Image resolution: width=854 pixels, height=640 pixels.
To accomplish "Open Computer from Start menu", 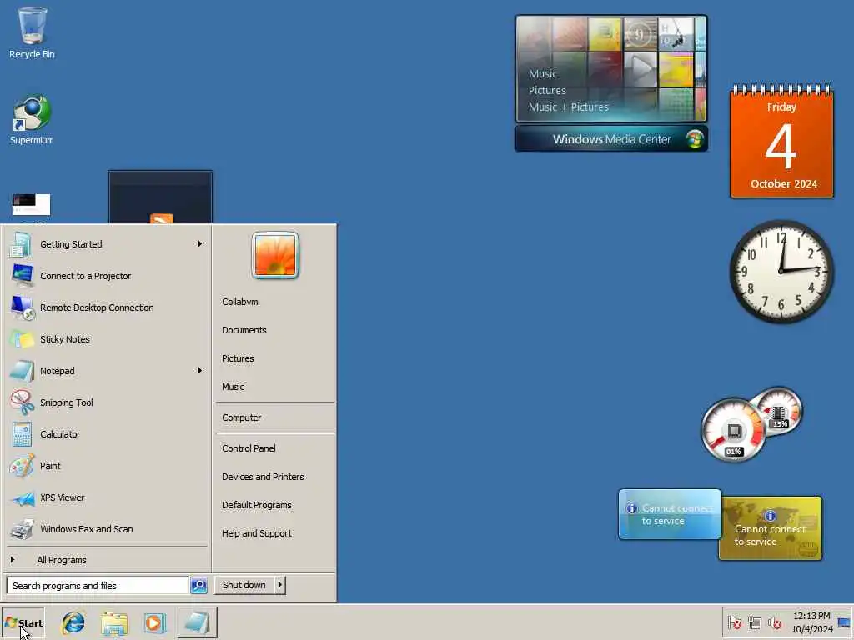I will 241,417.
